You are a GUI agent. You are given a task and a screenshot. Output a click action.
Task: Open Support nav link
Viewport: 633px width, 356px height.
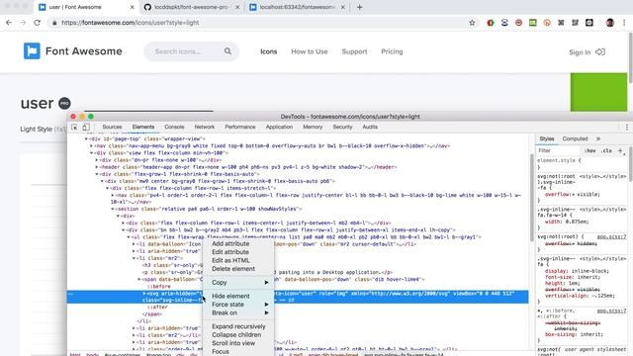(x=354, y=51)
